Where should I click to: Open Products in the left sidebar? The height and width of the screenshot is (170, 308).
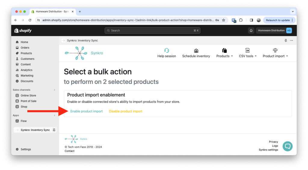point(26,53)
